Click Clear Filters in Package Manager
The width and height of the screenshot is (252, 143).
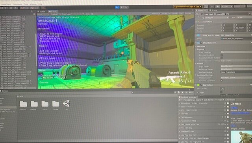(x=230, y=100)
